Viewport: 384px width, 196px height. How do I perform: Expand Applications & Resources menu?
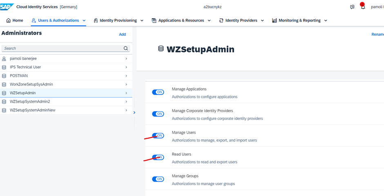209,20
